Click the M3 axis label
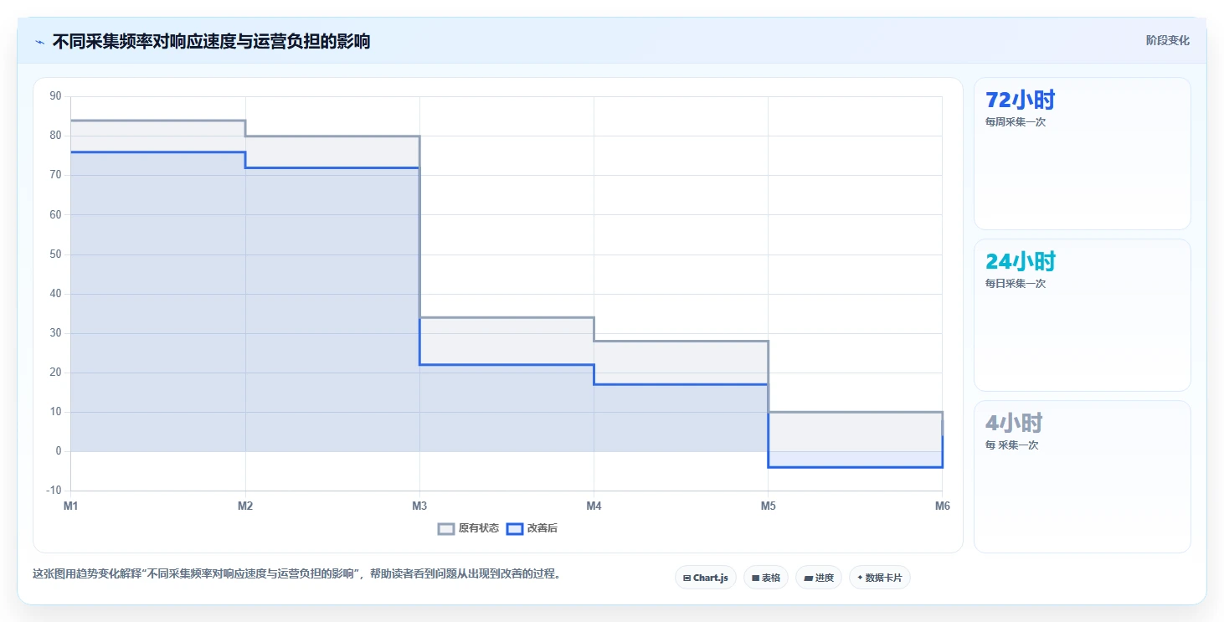 click(x=419, y=506)
